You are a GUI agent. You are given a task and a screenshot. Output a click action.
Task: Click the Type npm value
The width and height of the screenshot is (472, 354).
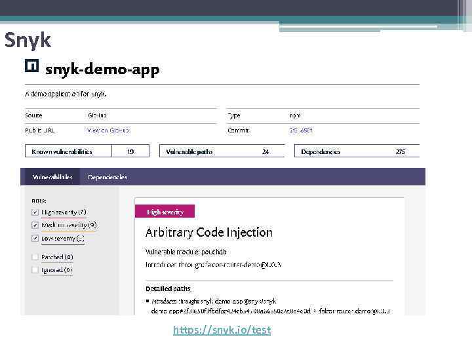coord(295,115)
